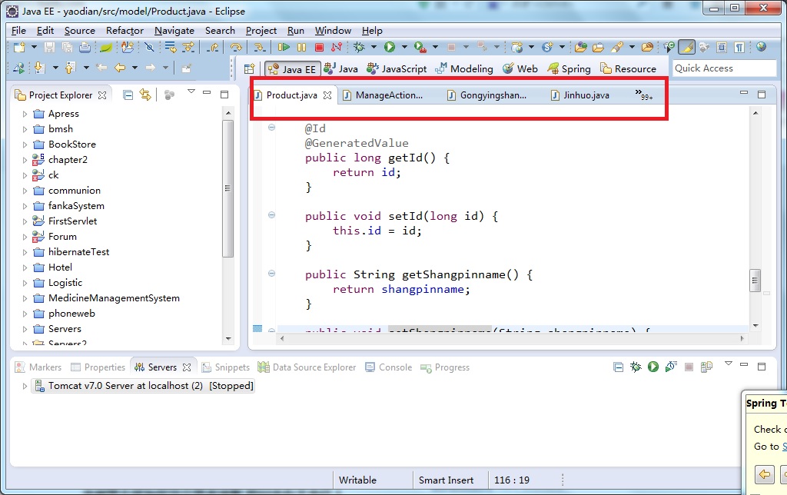Open the web browser globe icon
Viewport: 787px width, 495px height.
tap(761, 48)
